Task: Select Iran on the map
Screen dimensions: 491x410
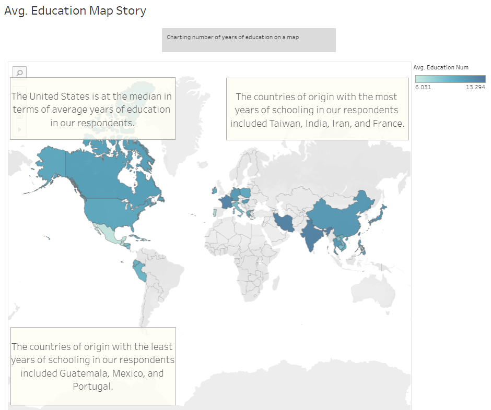Action: [285, 222]
